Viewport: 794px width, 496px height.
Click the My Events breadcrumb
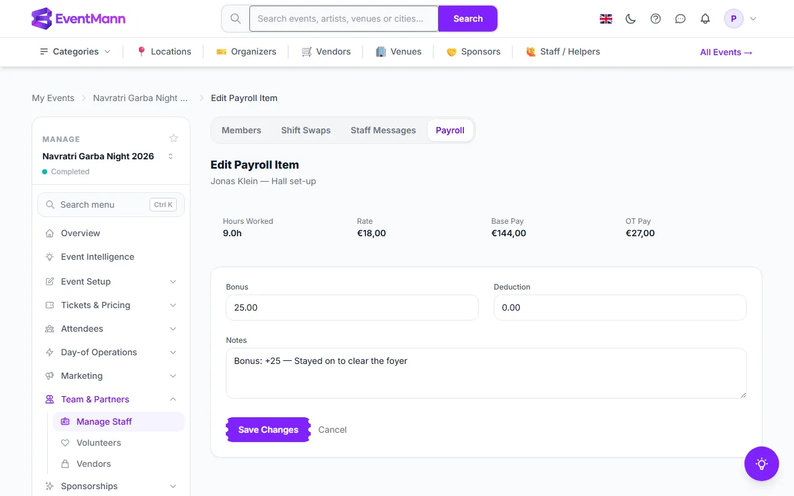(x=53, y=98)
